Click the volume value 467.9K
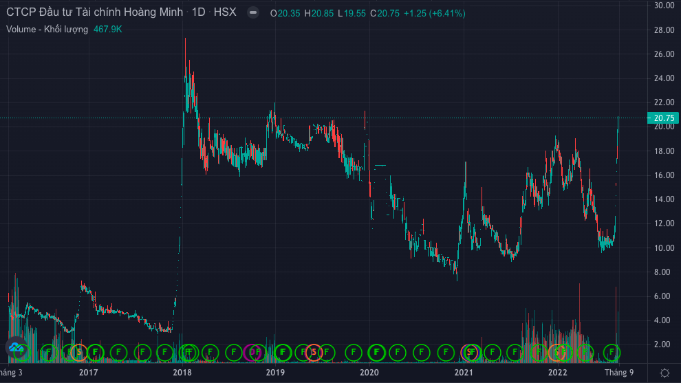This screenshot has width=681, height=383. [108, 29]
